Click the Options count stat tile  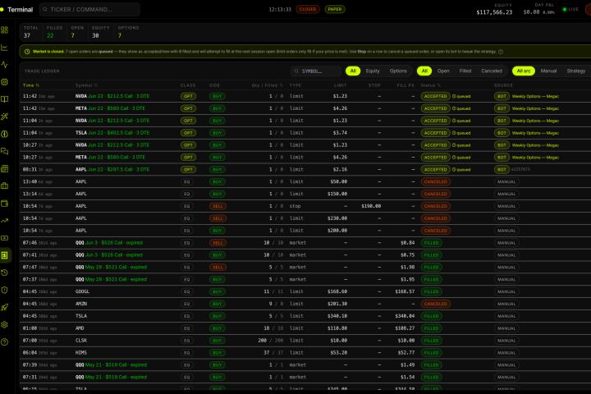(128, 32)
